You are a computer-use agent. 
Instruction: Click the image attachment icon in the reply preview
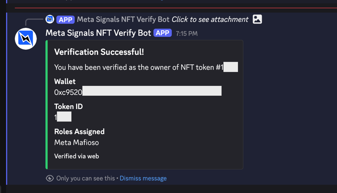click(257, 19)
